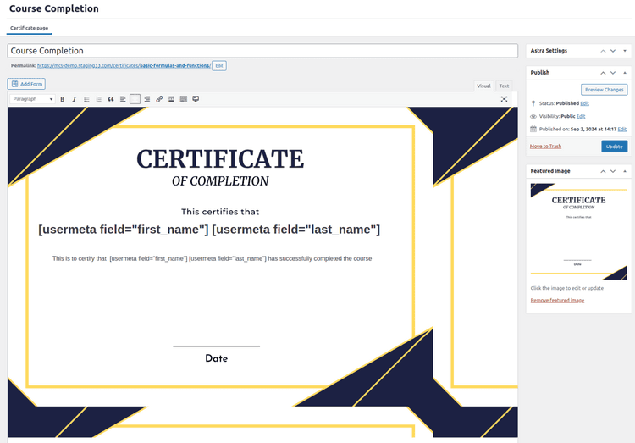This screenshot has width=635, height=443.
Task: Switch to the Text editor tab
Action: point(504,86)
